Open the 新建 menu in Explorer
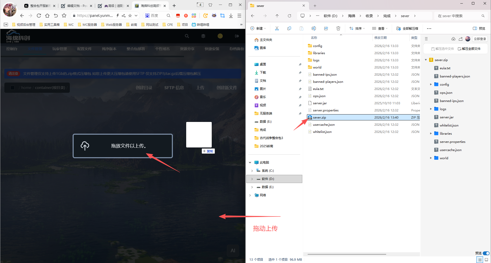Image resolution: width=491 pixels, height=263 pixels. 258,28
